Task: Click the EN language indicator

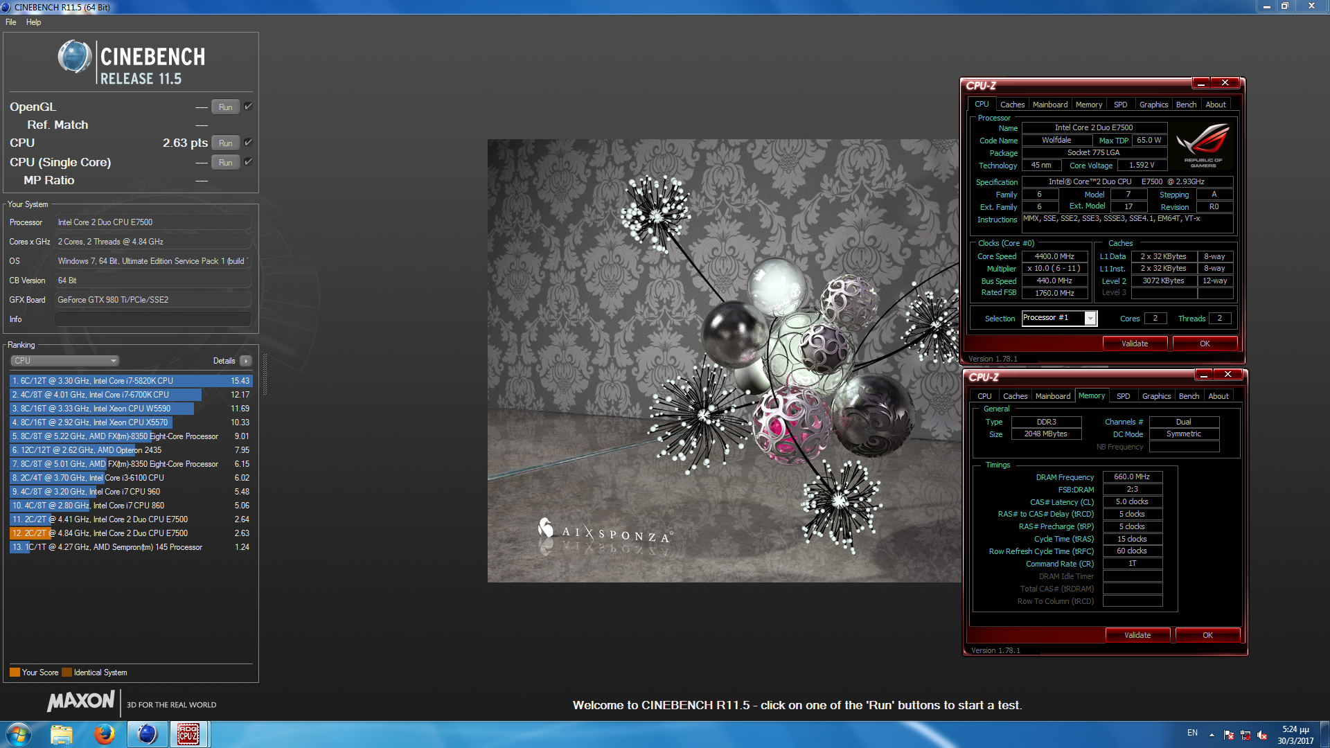Action: (x=1192, y=732)
